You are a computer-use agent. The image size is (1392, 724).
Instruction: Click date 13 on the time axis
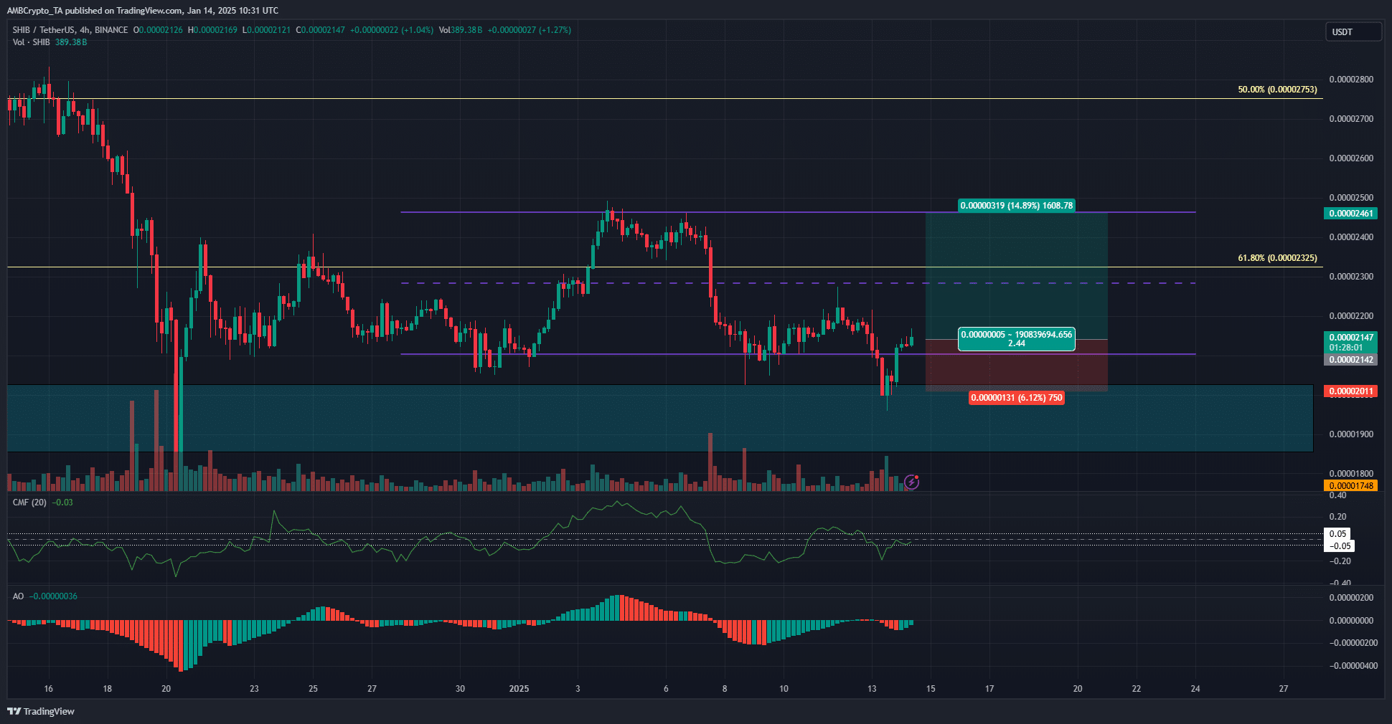point(872,689)
